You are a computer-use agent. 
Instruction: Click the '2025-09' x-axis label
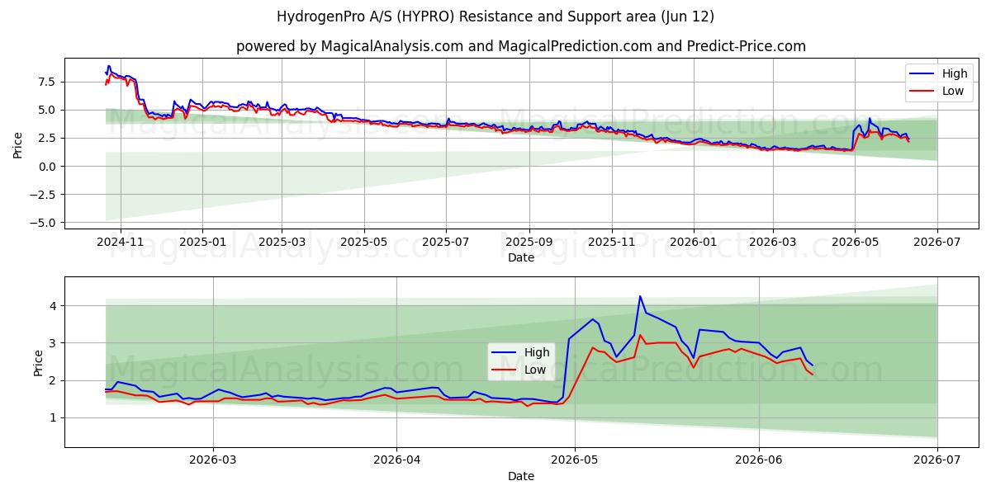tap(529, 243)
